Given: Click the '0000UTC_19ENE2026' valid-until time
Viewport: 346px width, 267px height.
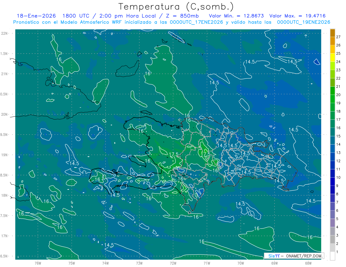Looking at the screenshot, I should point(303,22).
